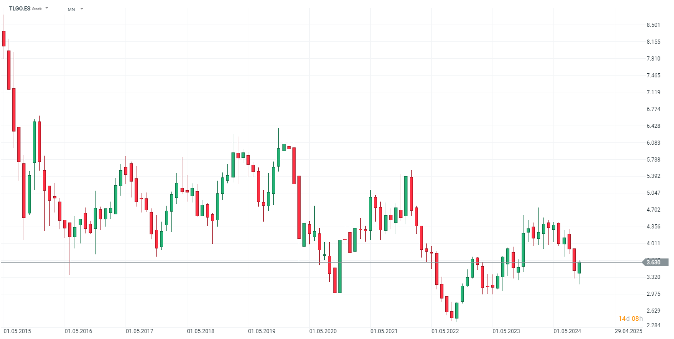Screen dimensions: 674x339
Task: Click the 6.083 price level label
Action: click(x=653, y=143)
